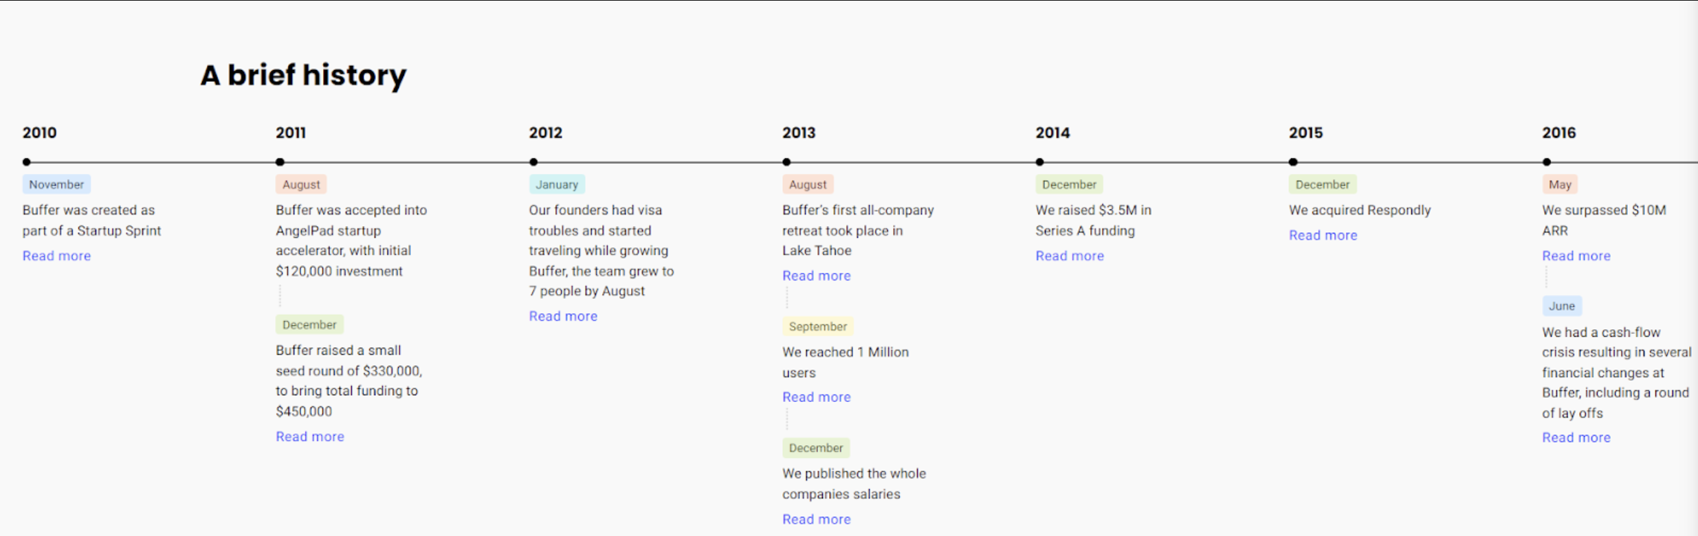Screen dimensions: 1698x536
Task: Click the 2012 timeline dot
Action: [x=533, y=162]
